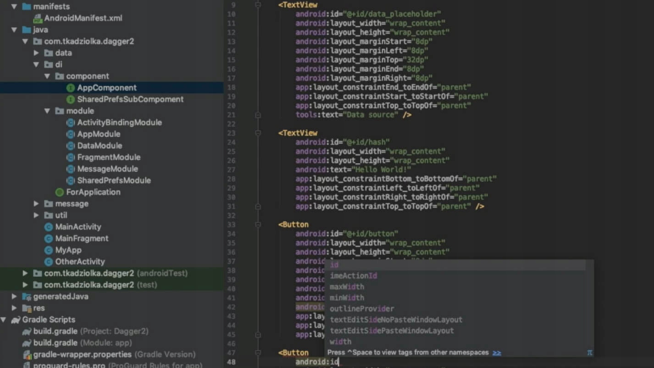This screenshot has width=654, height=368.
Task: Click the MainFragment class icon
Action: tap(48, 238)
